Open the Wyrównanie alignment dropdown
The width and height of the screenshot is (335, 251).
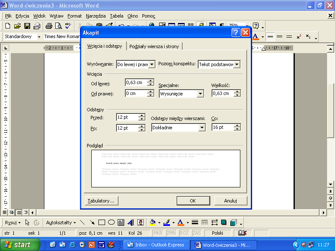click(x=152, y=64)
